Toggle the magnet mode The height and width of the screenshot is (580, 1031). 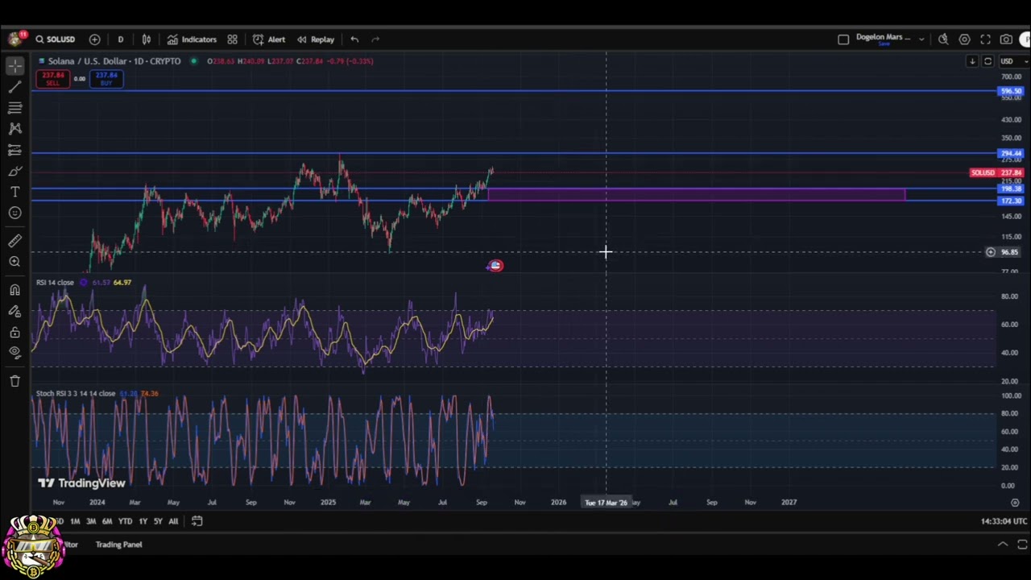coord(14,290)
